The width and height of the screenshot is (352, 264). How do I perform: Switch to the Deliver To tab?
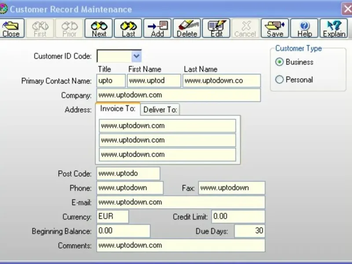(160, 110)
